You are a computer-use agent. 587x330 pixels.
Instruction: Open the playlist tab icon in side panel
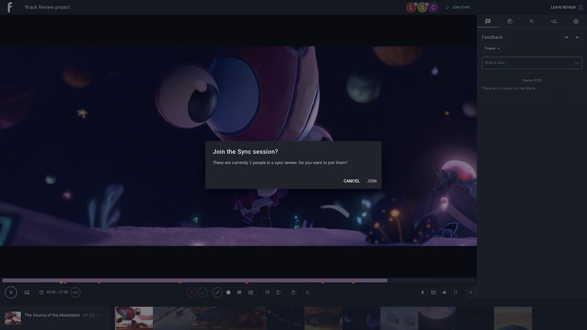click(x=532, y=21)
